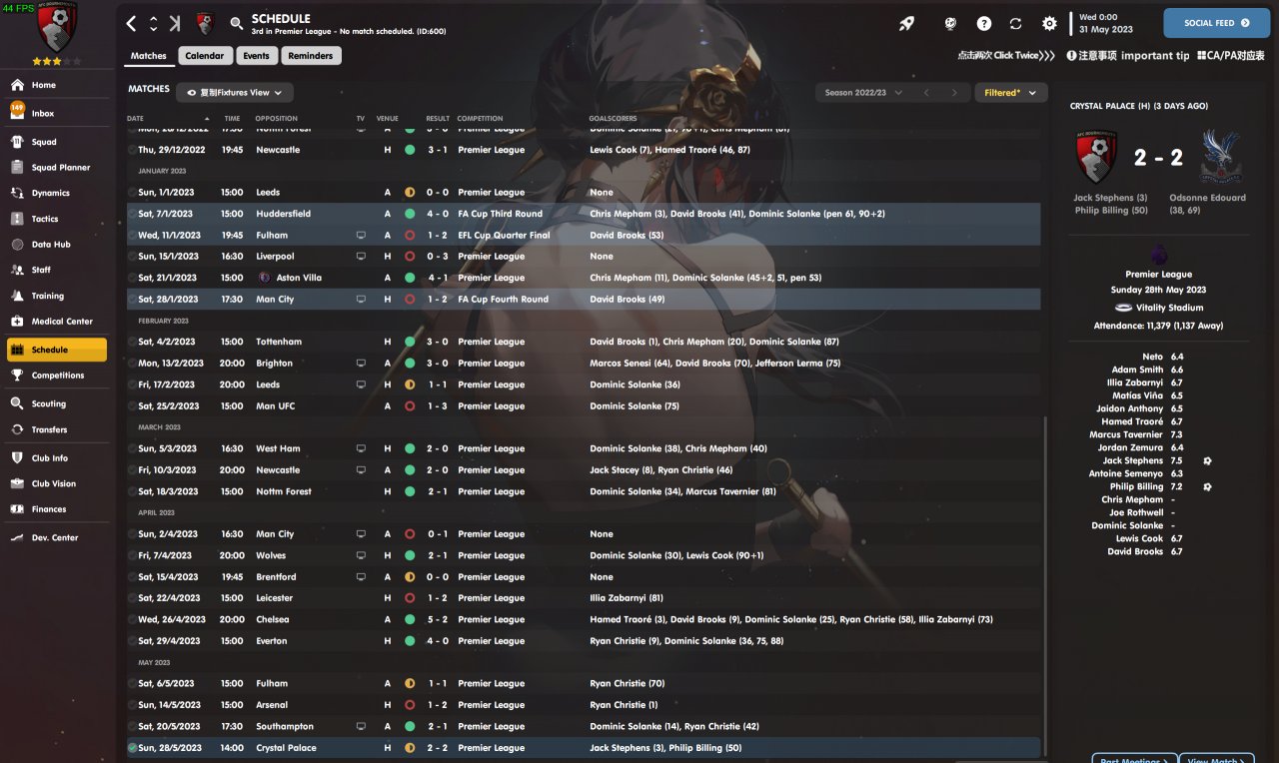Open the history up-down navigation arrows
The image size is (1279, 763).
153,23
